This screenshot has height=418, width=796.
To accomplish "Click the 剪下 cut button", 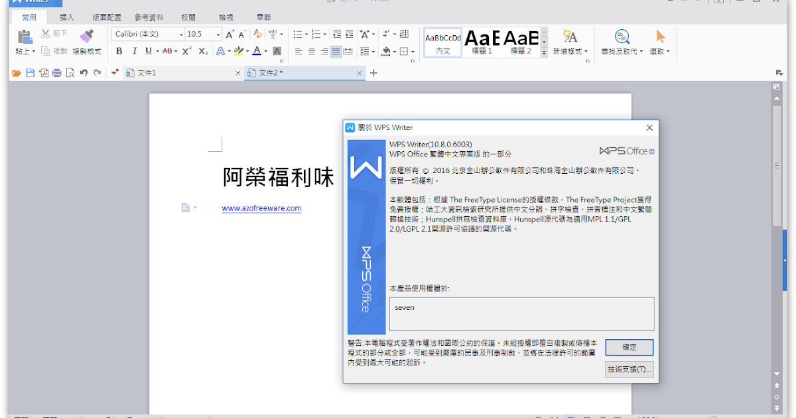I will (54, 33).
